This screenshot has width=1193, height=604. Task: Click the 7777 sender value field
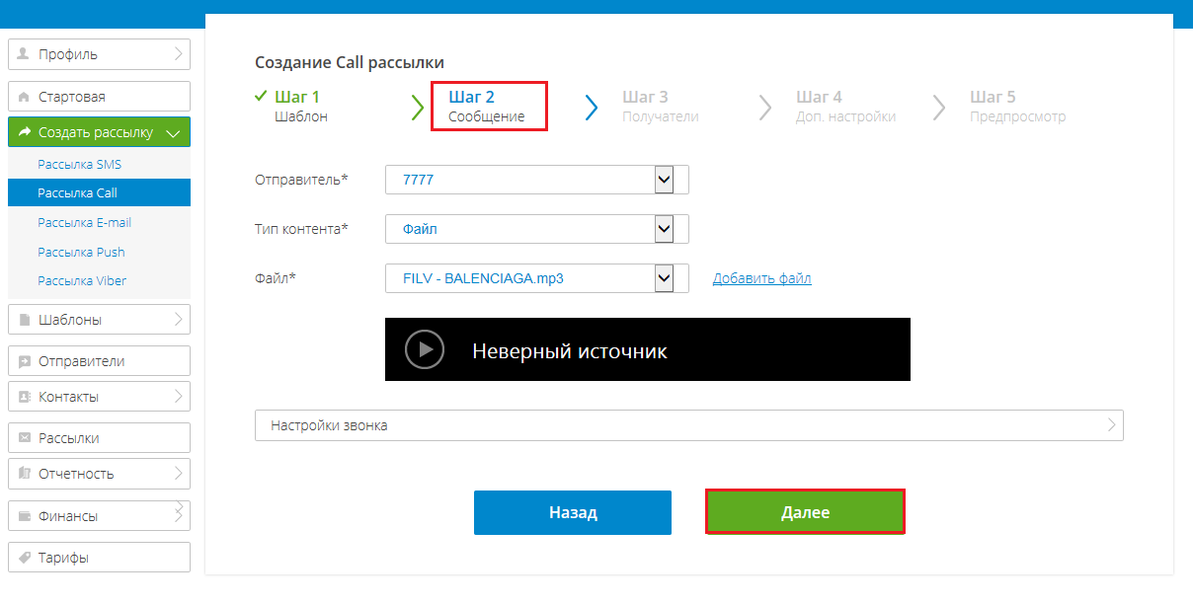click(537, 180)
